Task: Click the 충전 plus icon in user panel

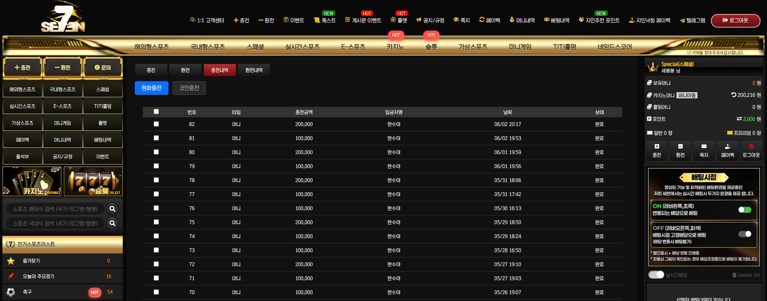Action: click(x=657, y=146)
